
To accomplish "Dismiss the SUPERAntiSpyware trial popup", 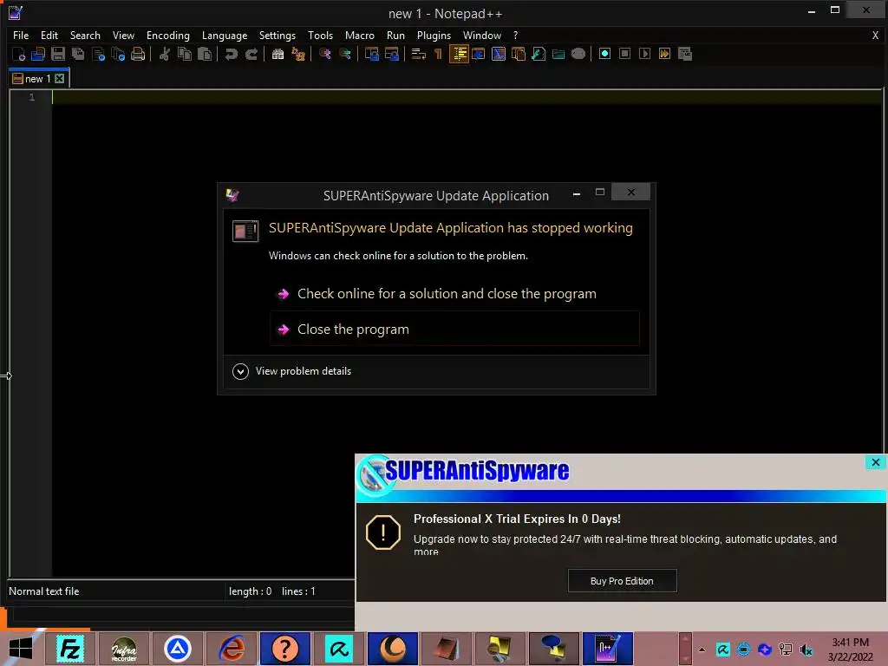I will click(876, 463).
